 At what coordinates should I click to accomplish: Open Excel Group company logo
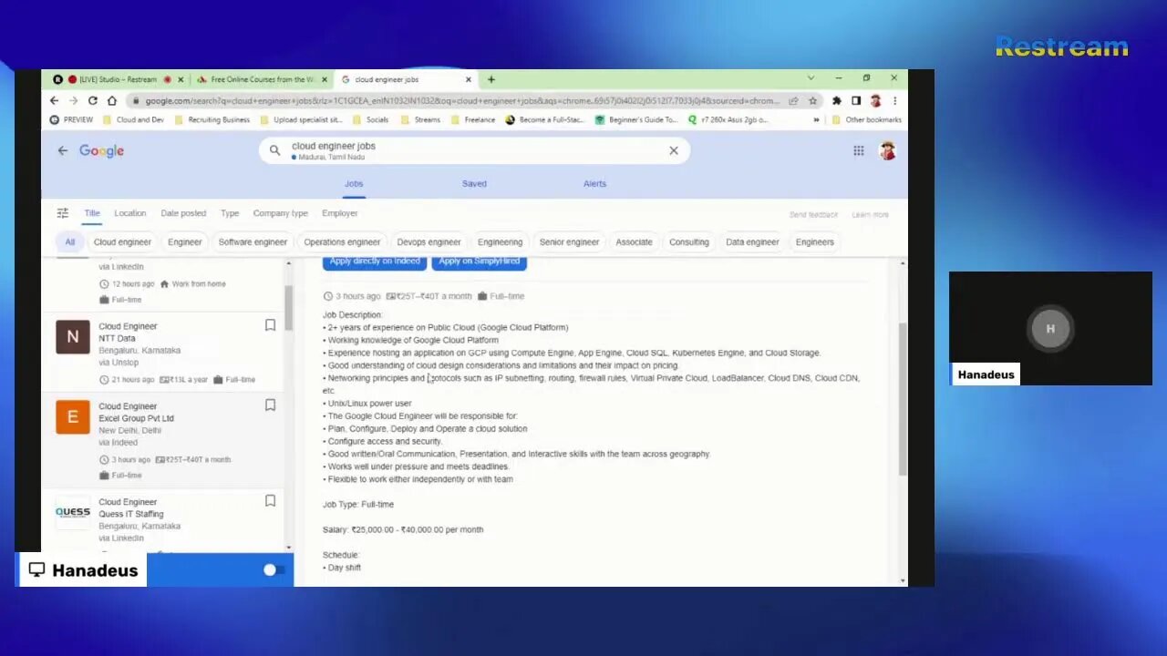tap(73, 417)
